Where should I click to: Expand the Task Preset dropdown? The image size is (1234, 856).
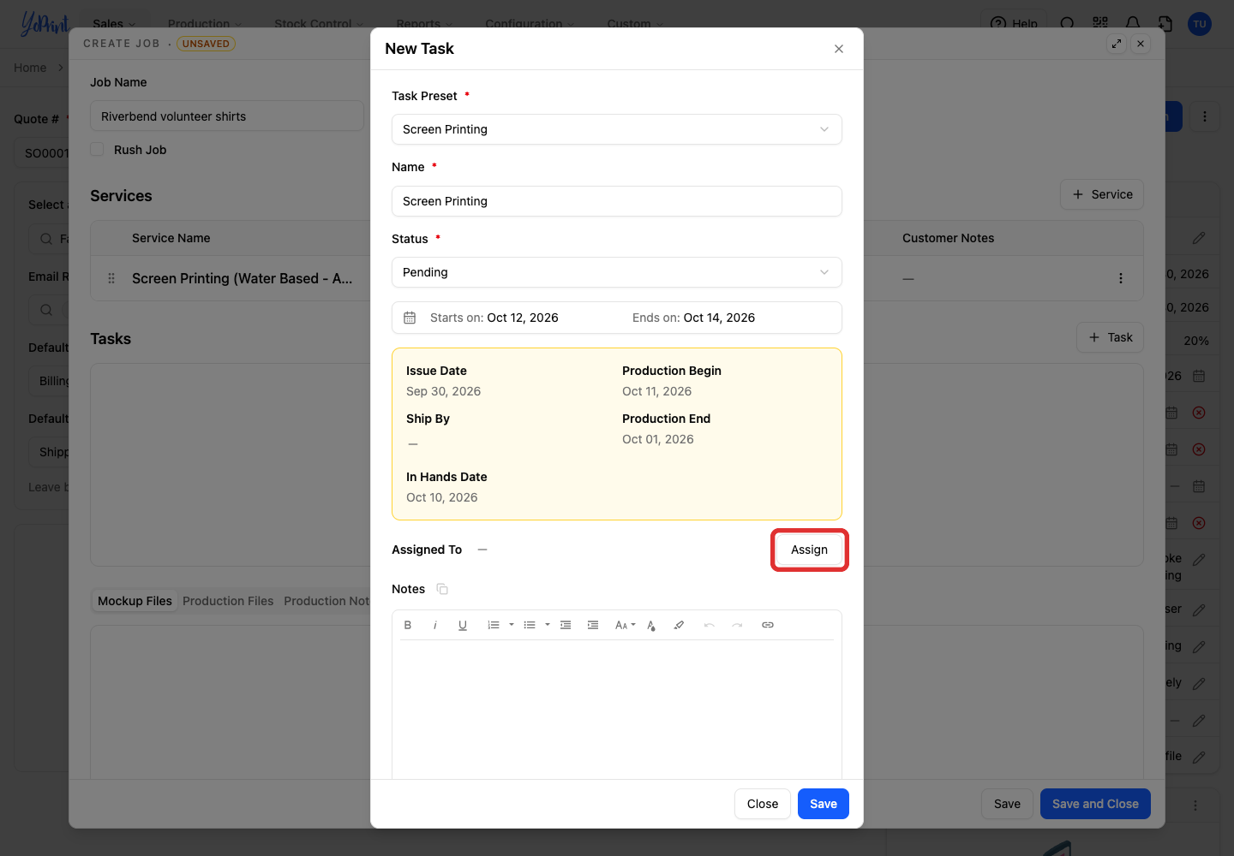[617, 129]
